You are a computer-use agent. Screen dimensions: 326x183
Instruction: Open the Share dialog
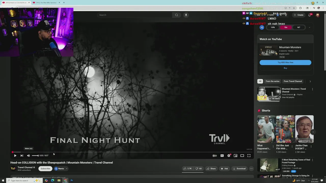coord(211,169)
